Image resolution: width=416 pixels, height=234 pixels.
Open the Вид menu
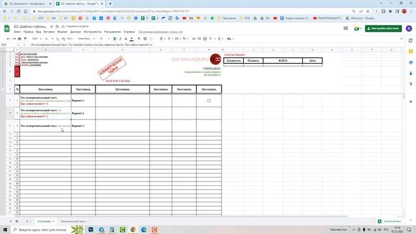point(38,32)
